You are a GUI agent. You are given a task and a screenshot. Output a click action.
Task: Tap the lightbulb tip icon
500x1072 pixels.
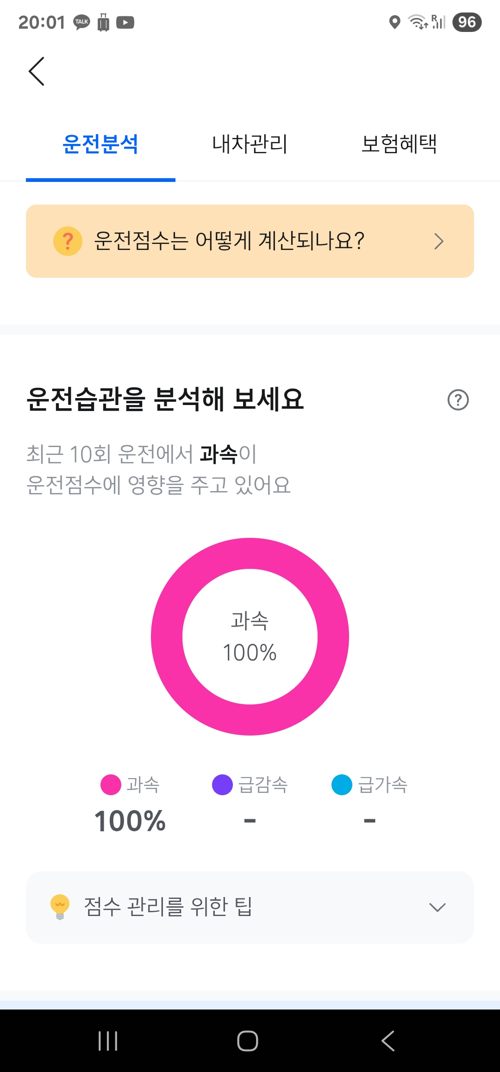click(60, 906)
